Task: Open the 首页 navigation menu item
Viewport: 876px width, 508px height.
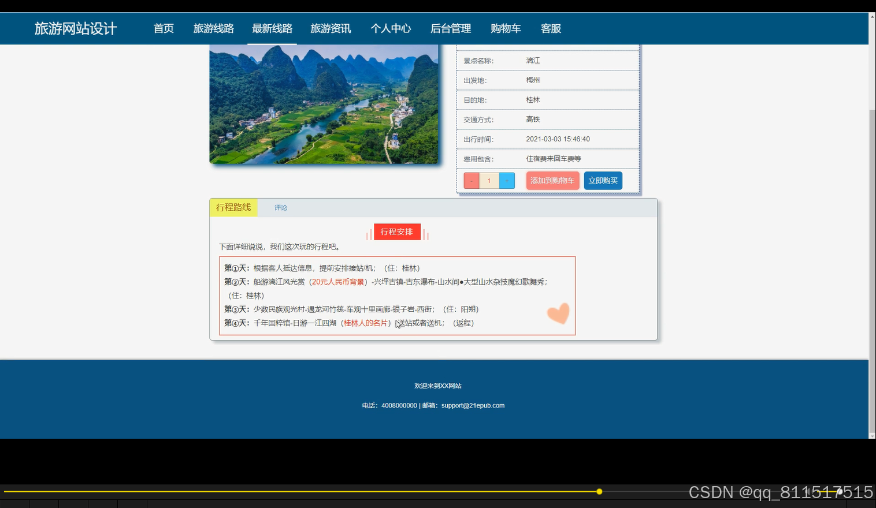Action: pos(164,28)
